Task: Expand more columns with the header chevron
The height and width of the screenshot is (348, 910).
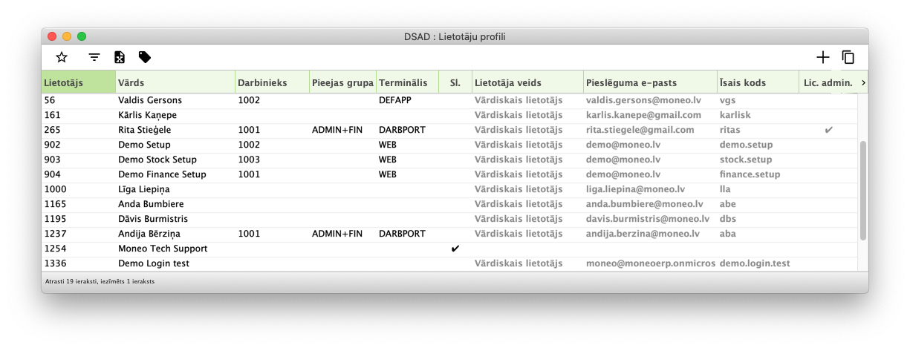Action: tap(863, 82)
